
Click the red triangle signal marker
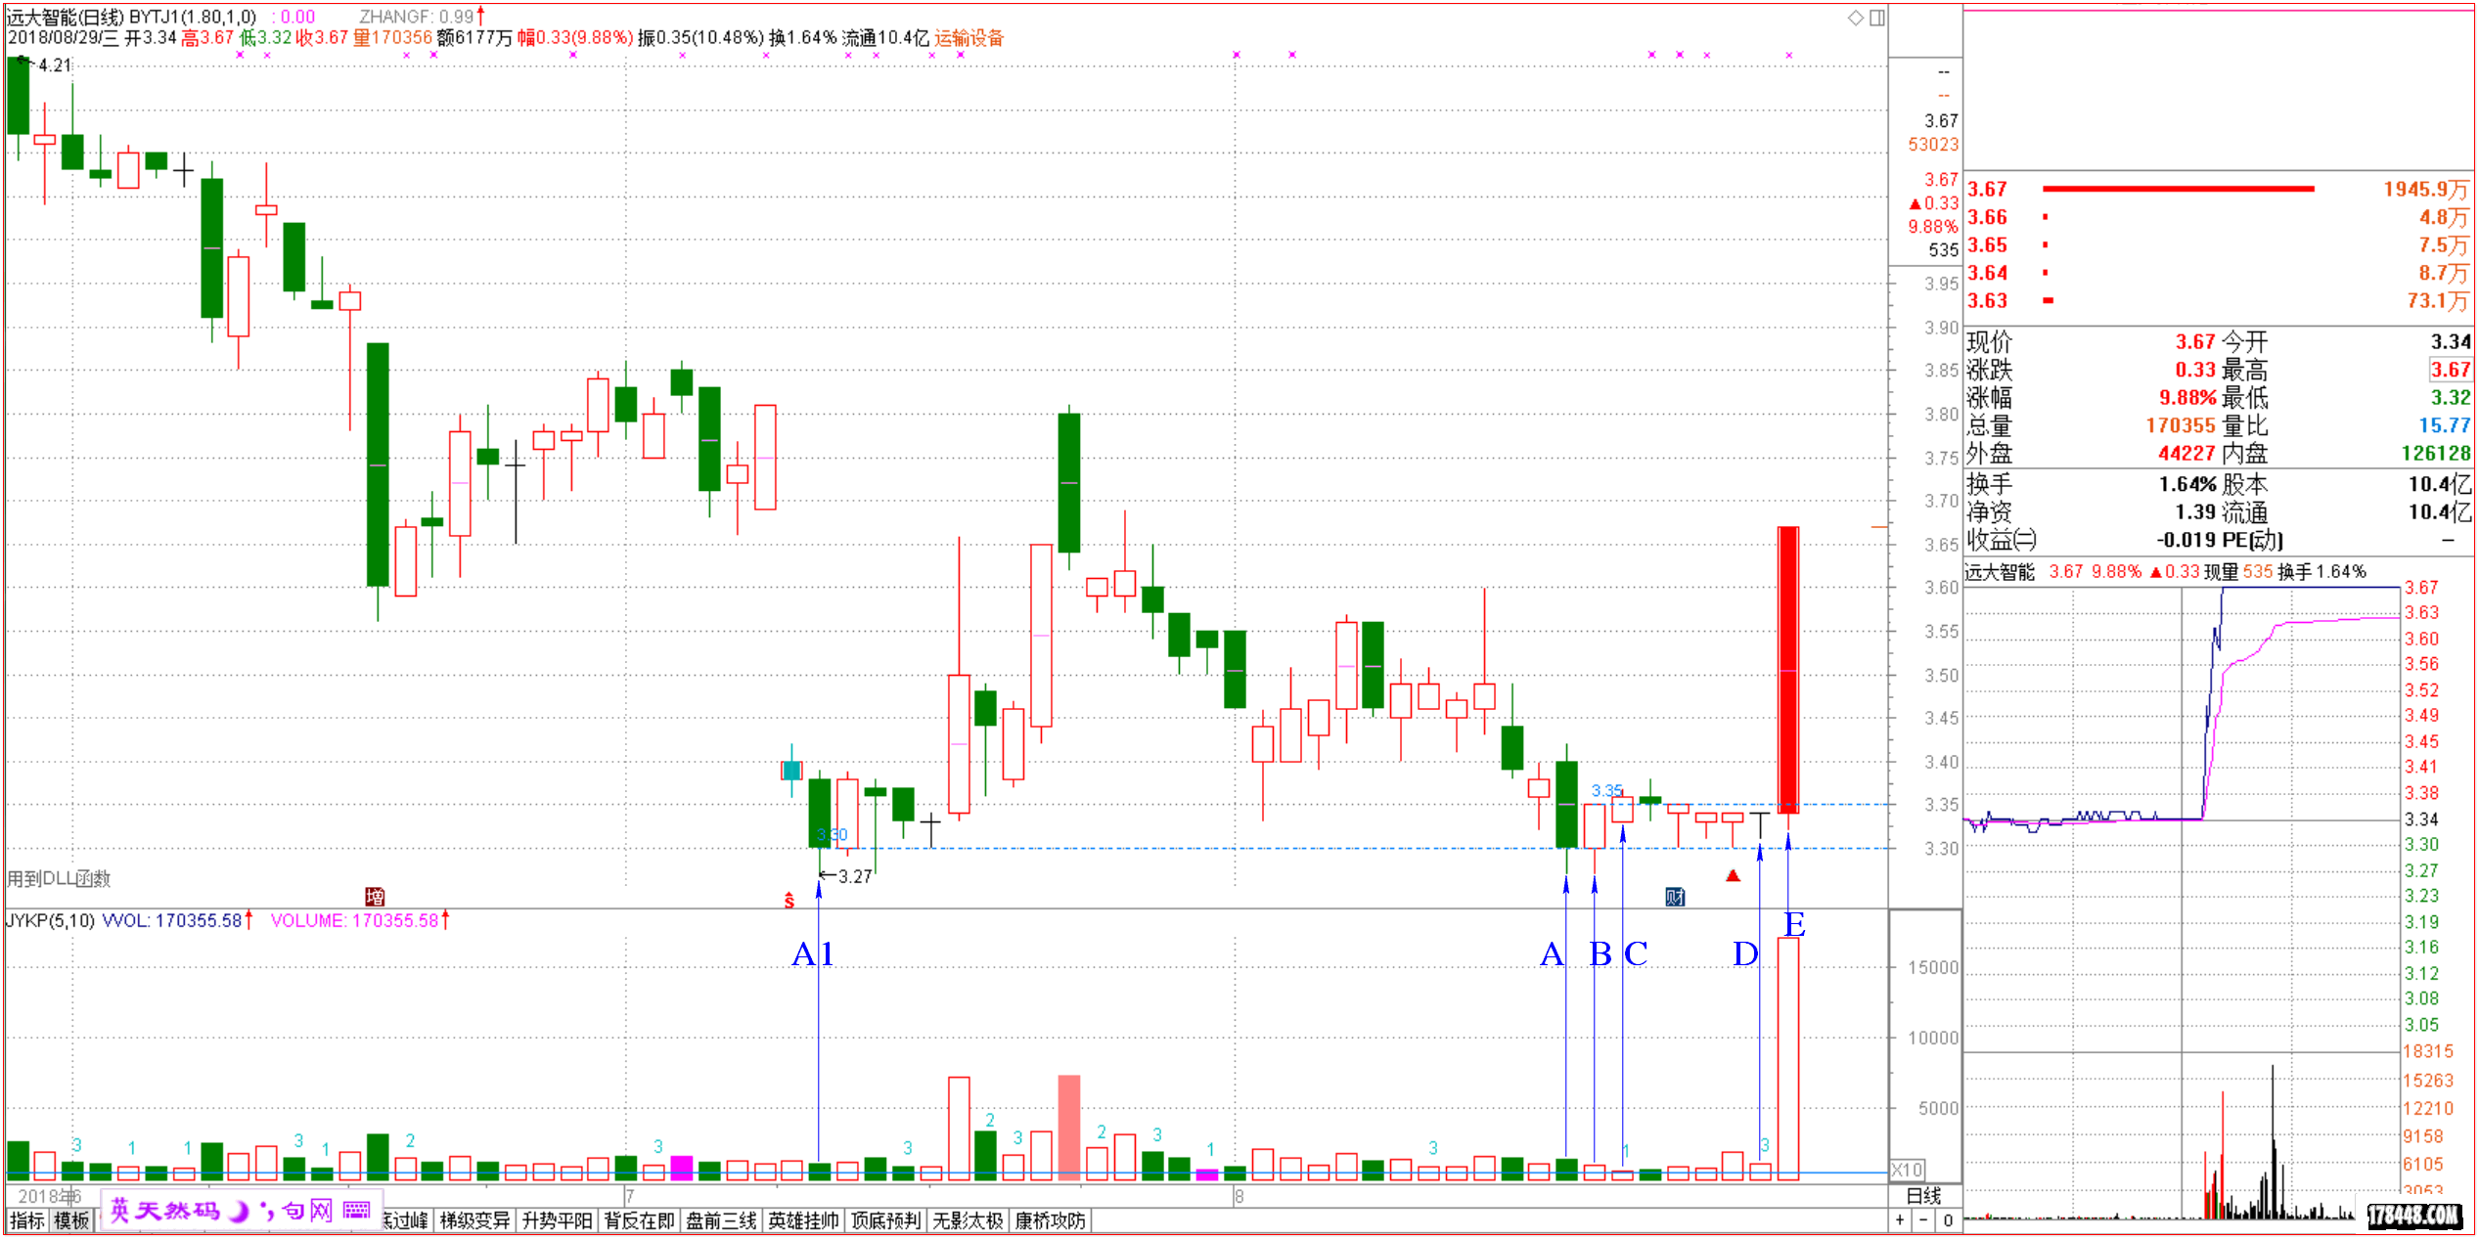[x=1733, y=876]
